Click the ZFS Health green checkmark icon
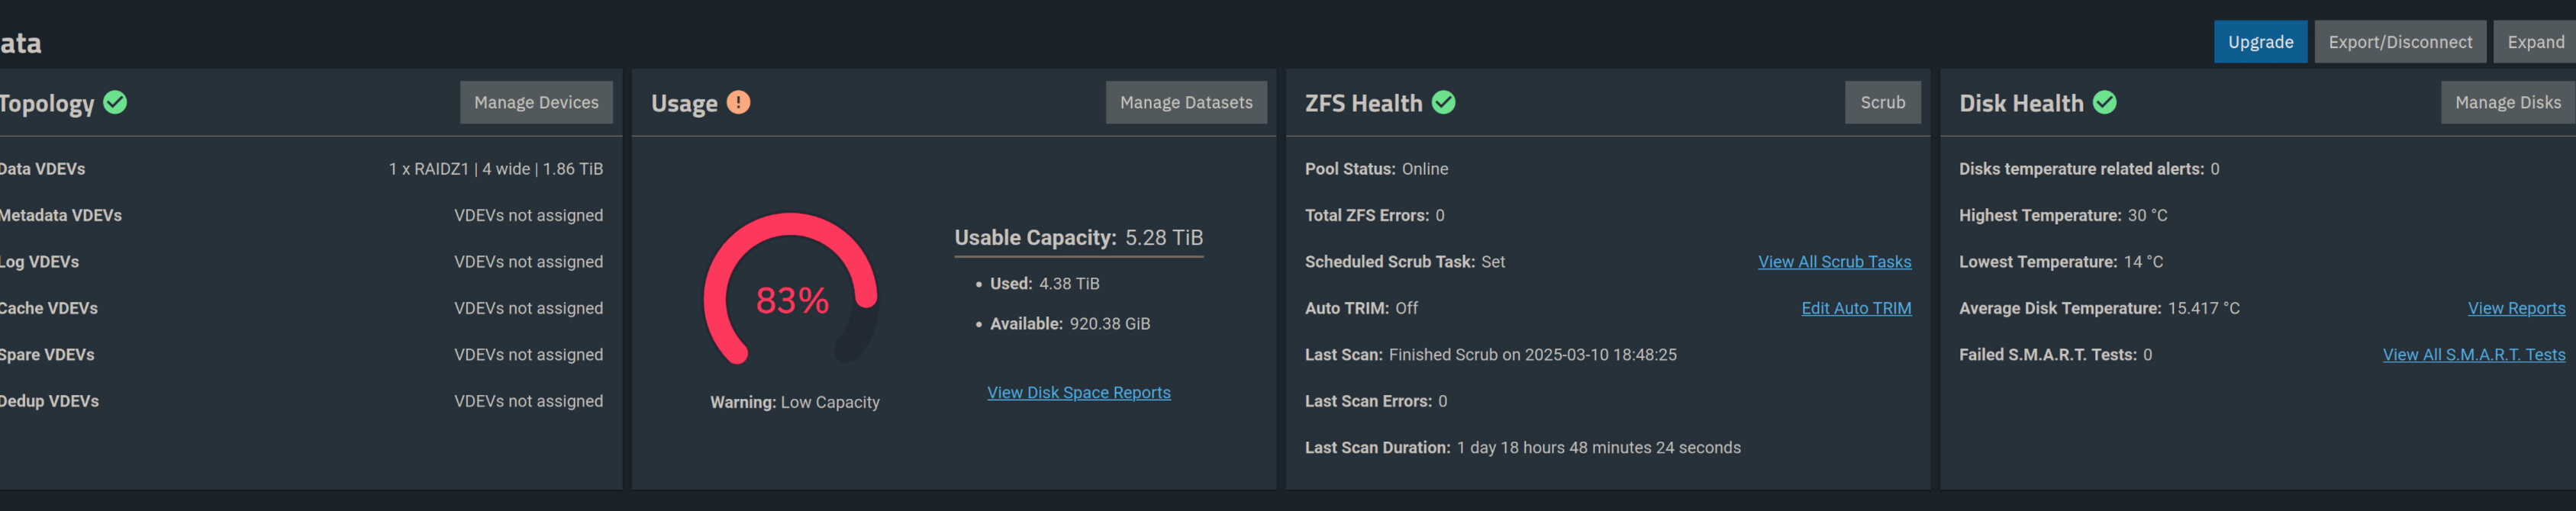This screenshot has height=511, width=2576. (1443, 102)
